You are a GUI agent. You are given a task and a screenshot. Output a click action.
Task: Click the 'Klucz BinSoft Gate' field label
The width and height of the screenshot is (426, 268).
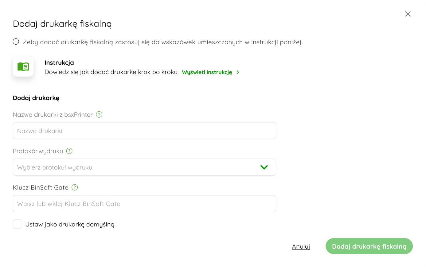click(41, 188)
